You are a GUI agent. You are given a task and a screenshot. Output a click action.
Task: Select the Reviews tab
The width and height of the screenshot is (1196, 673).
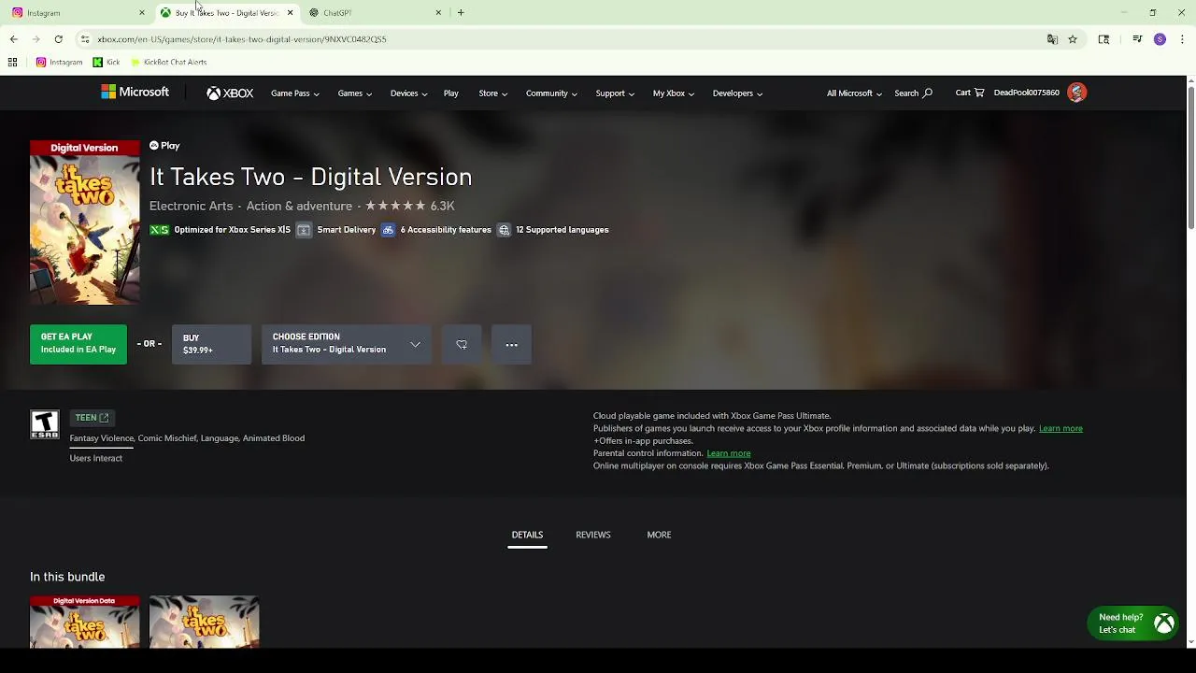pos(593,535)
